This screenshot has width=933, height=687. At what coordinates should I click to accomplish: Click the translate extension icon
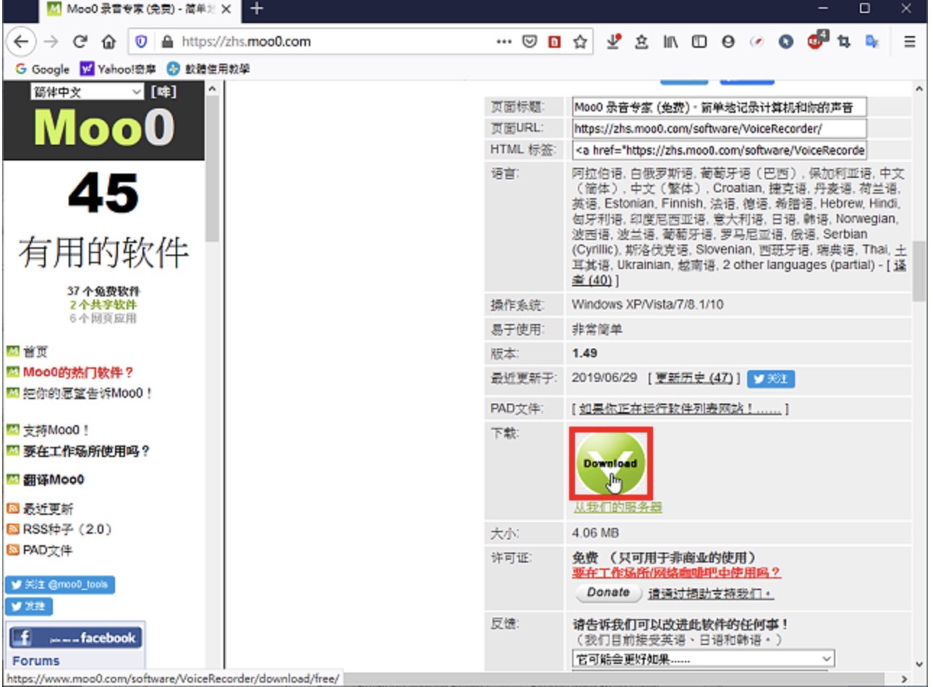pos(872,42)
